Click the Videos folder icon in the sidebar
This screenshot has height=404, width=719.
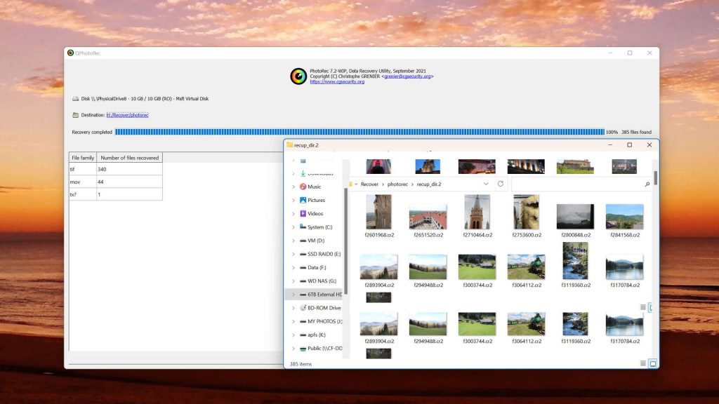303,213
